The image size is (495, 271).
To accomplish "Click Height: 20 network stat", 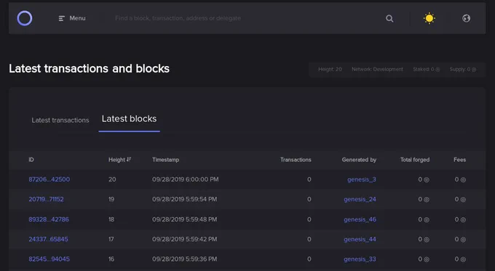I will tap(330, 69).
